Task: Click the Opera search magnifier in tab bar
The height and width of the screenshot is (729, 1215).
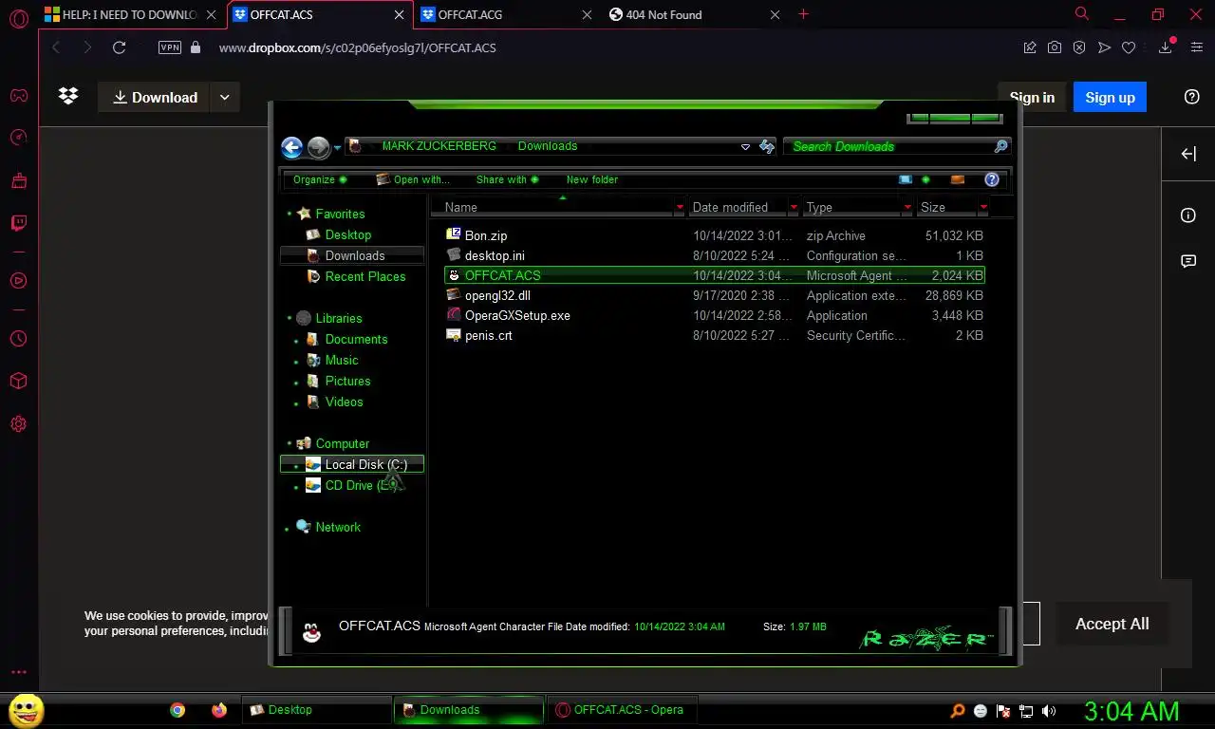Action: tap(1081, 14)
